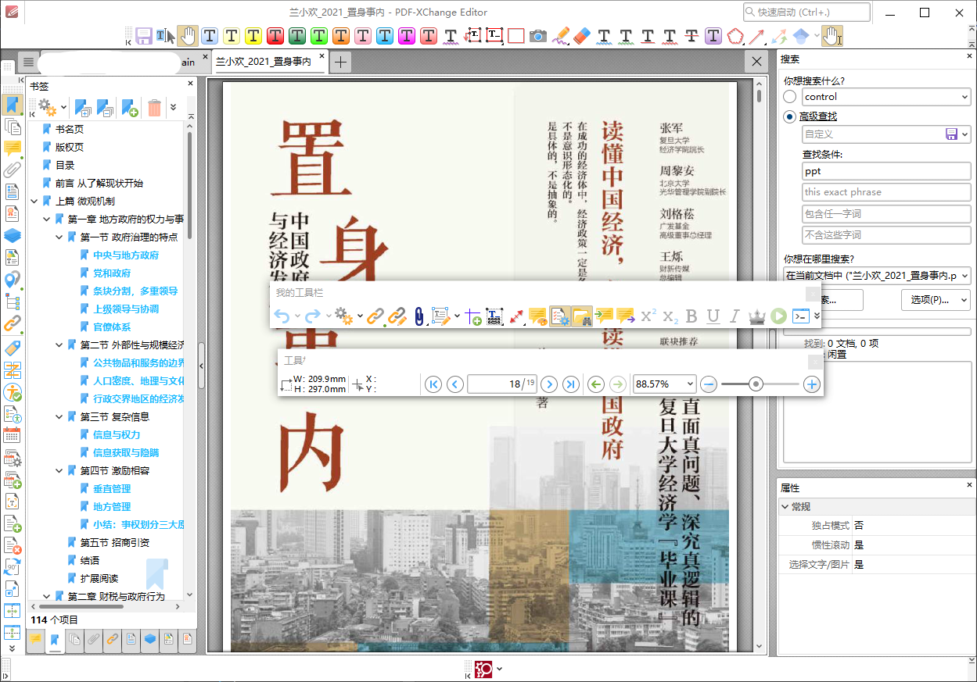The width and height of the screenshot is (977, 682).
Task: Toggle Bold formatting on 我的工具栏
Action: (x=691, y=316)
